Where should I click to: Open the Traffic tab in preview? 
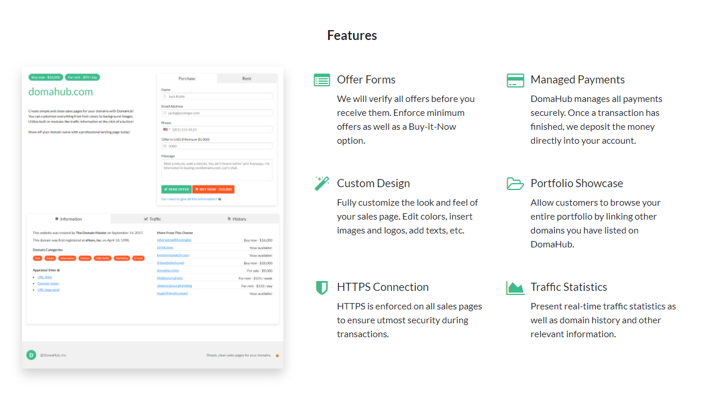tap(152, 219)
